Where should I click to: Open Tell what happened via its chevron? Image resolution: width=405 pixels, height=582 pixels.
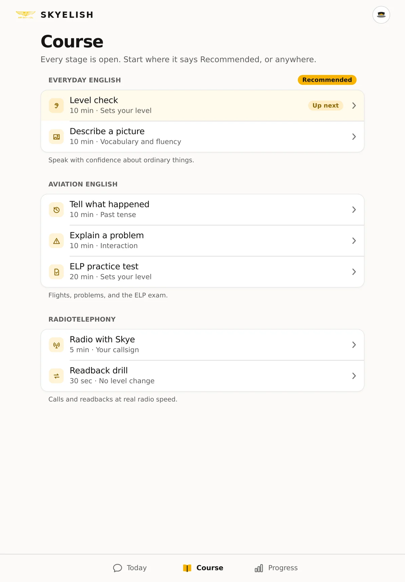pos(354,210)
